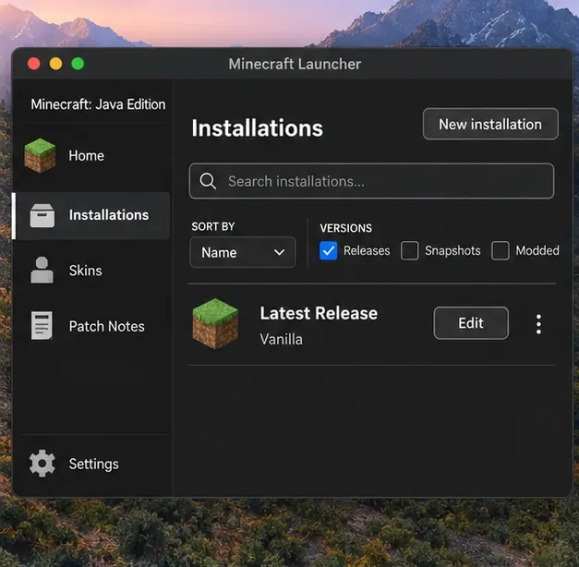The height and width of the screenshot is (567, 579).
Task: Focus the Search installations field
Action: click(x=371, y=181)
